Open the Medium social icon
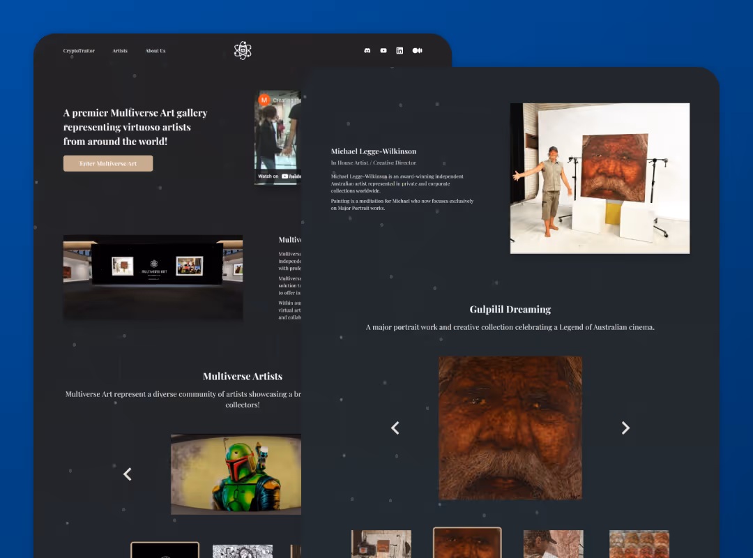This screenshot has height=558, width=753. [418, 50]
